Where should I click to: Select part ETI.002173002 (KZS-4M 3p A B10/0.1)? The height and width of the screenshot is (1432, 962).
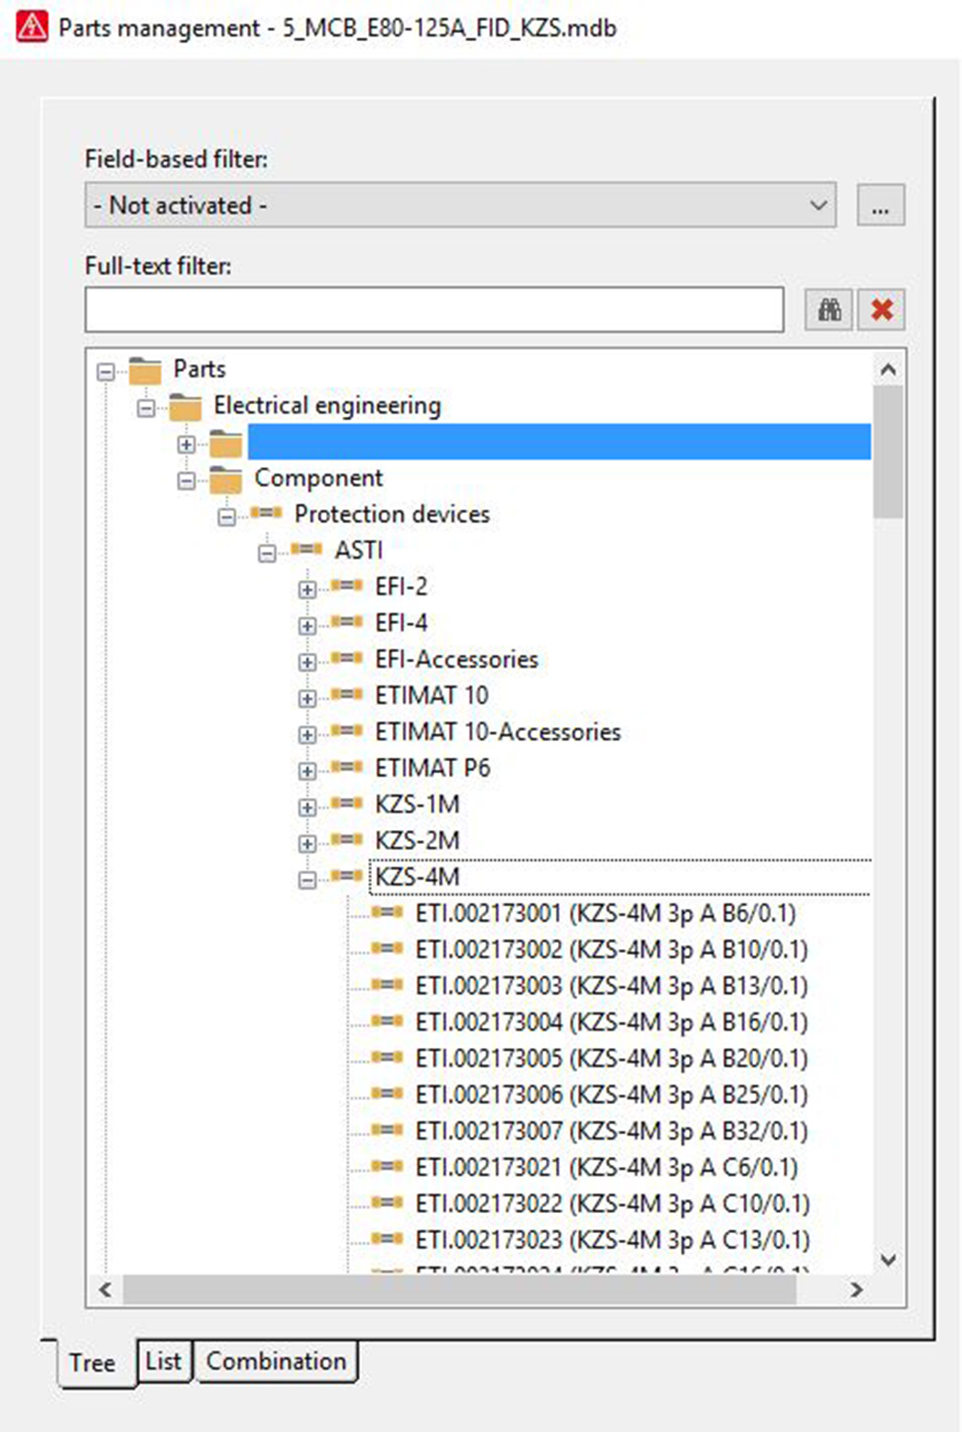[x=612, y=949]
